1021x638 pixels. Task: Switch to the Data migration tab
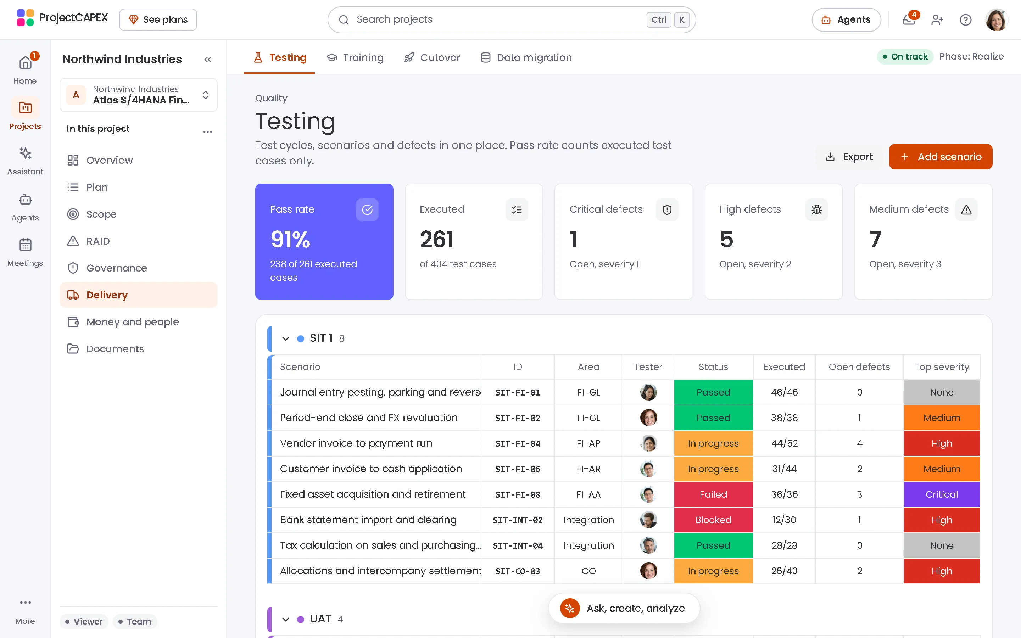(526, 57)
